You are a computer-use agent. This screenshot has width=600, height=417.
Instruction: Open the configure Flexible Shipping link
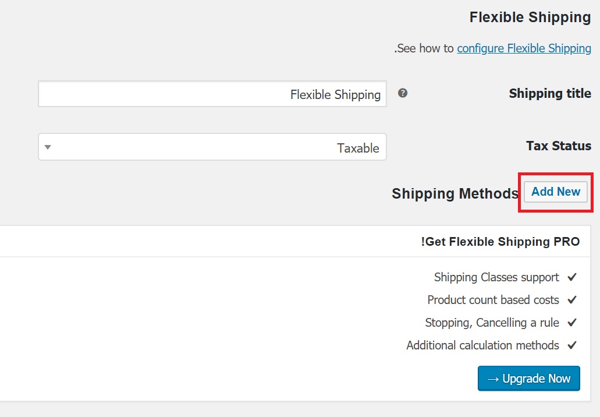coord(524,49)
